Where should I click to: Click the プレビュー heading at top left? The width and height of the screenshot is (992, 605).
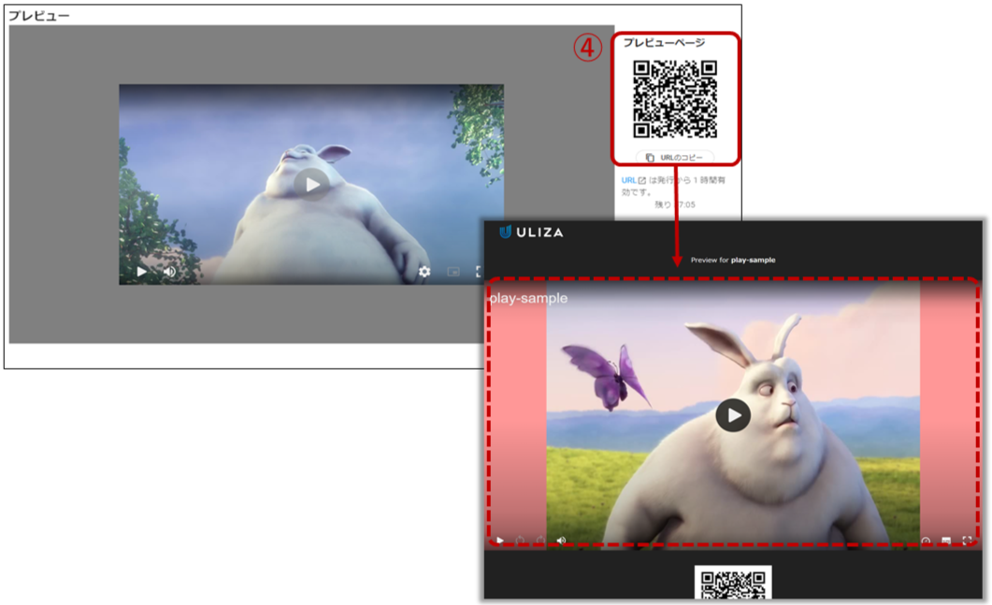click(x=38, y=15)
